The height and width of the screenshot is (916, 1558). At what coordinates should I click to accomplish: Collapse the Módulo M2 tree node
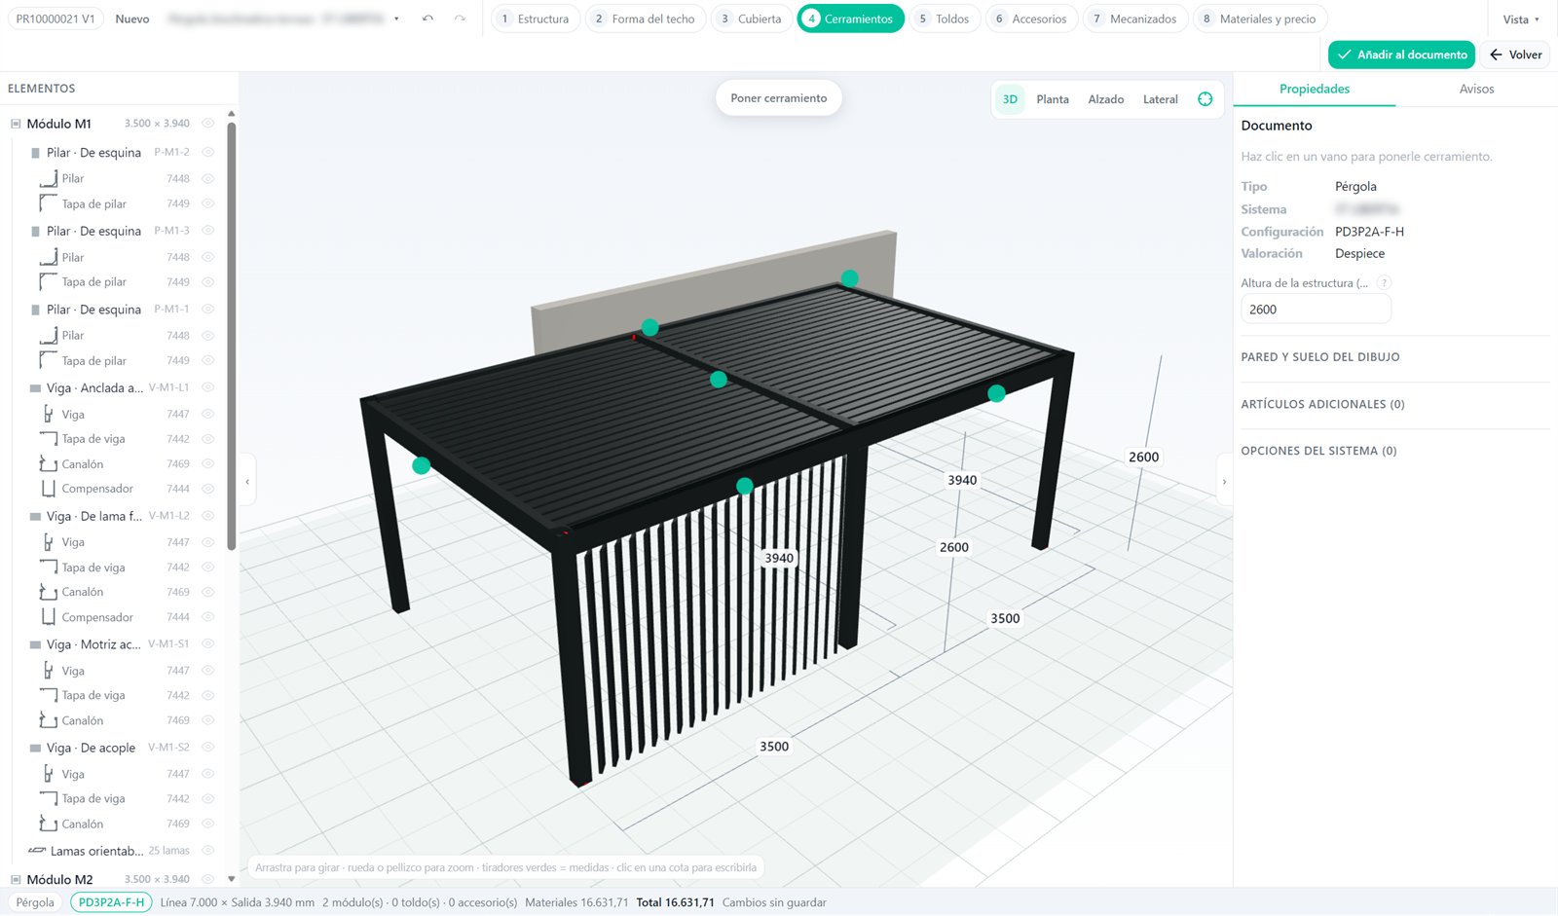[x=16, y=879]
